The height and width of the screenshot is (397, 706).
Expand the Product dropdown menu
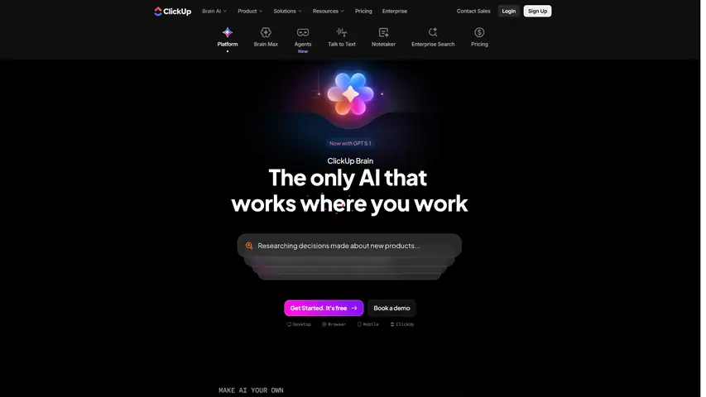tap(250, 12)
